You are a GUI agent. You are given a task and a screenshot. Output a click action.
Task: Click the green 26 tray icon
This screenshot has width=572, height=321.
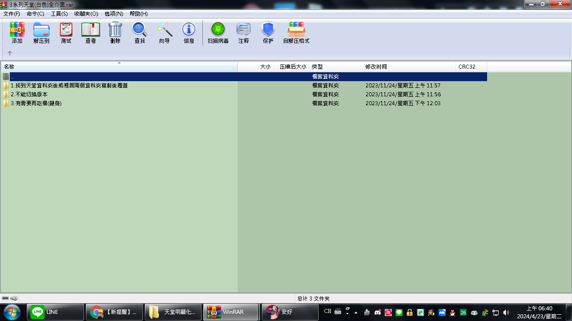(x=463, y=313)
